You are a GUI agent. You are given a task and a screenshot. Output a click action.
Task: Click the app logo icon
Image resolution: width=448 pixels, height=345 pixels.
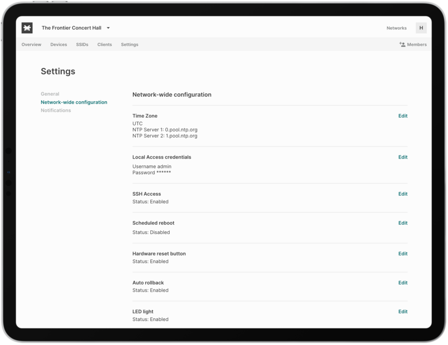click(27, 28)
